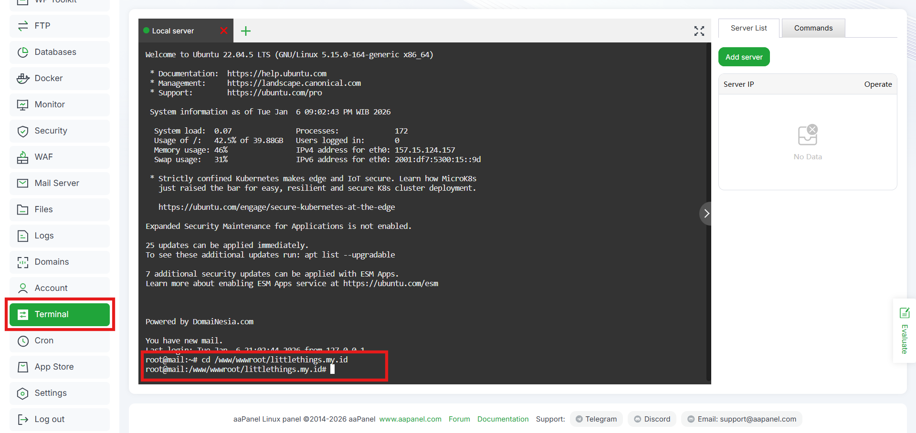Open the Documentation footer link
The image size is (916, 433).
tap(503, 419)
